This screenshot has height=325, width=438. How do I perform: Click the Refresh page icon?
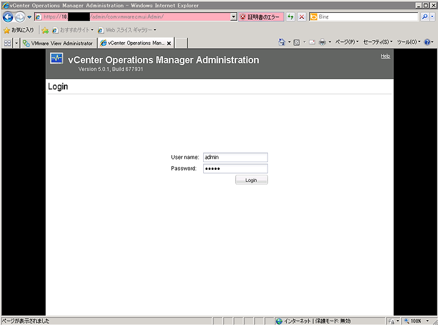coord(291,17)
